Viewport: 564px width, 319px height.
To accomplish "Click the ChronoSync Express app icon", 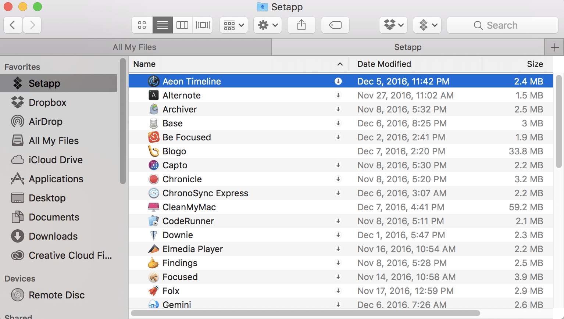I will coord(154,193).
